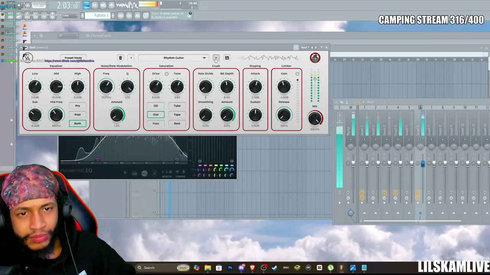Open File Explorer from the taskbar
Screen dimensions: 490x275
[x=207, y=268]
